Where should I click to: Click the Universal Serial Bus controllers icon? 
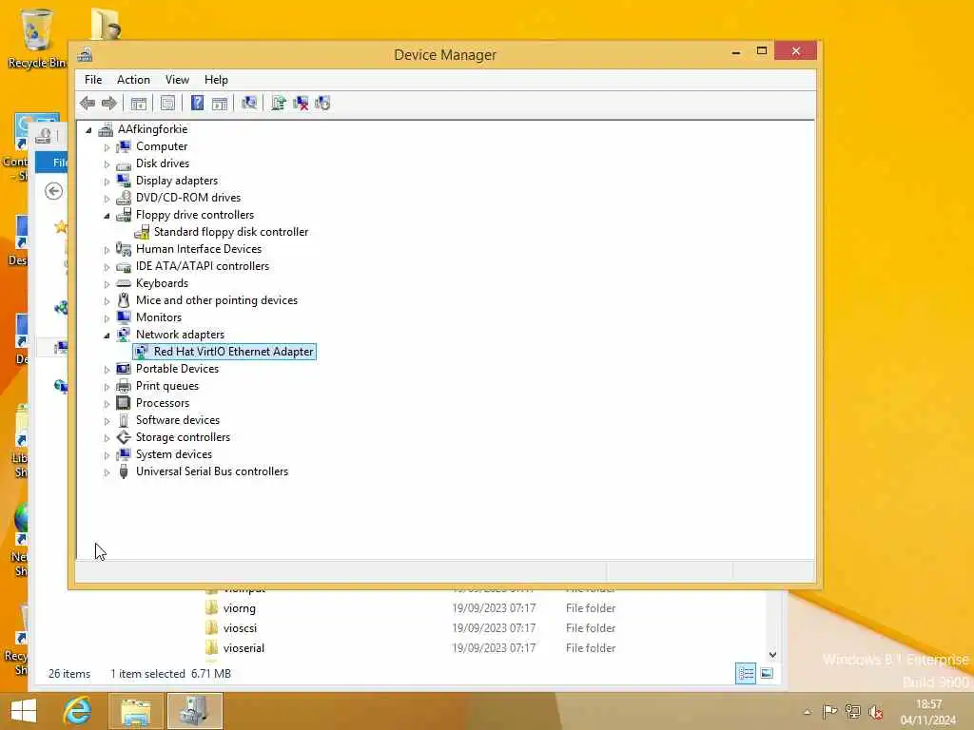124,471
